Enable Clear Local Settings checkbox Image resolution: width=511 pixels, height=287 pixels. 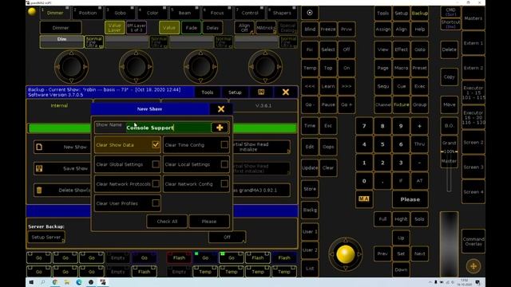click(224, 164)
